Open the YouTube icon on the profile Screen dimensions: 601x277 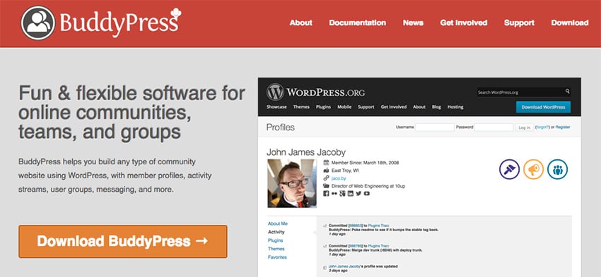[367, 194]
